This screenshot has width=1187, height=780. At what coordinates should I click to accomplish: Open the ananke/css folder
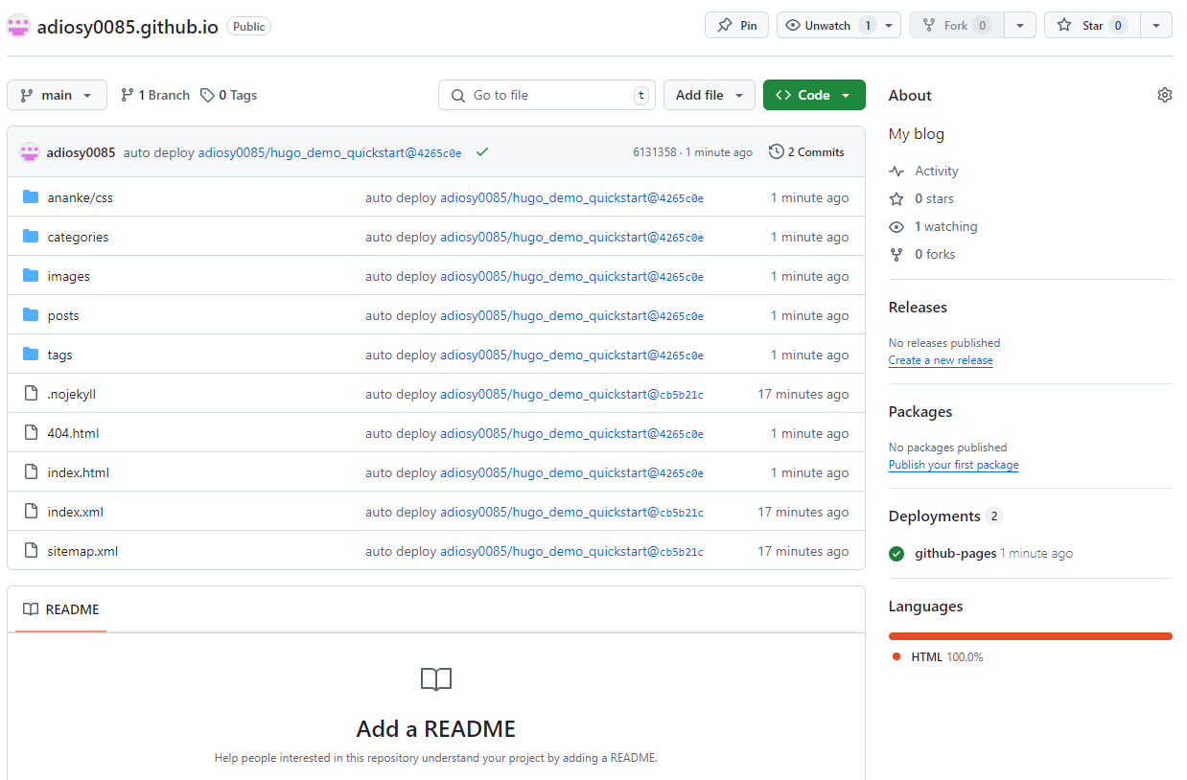coord(80,197)
